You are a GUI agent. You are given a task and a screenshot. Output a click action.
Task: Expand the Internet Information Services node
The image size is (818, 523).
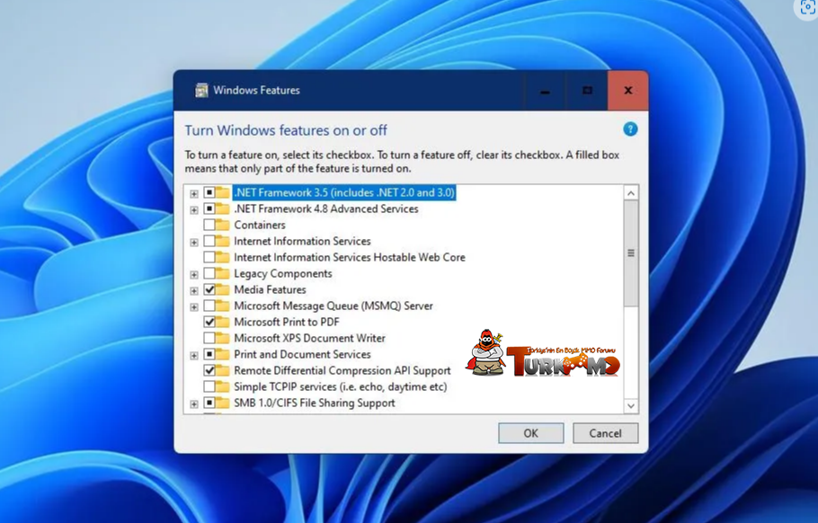(194, 242)
